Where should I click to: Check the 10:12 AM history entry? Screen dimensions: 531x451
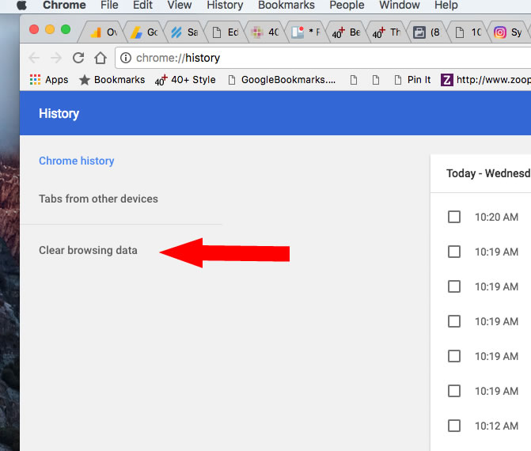pos(454,426)
